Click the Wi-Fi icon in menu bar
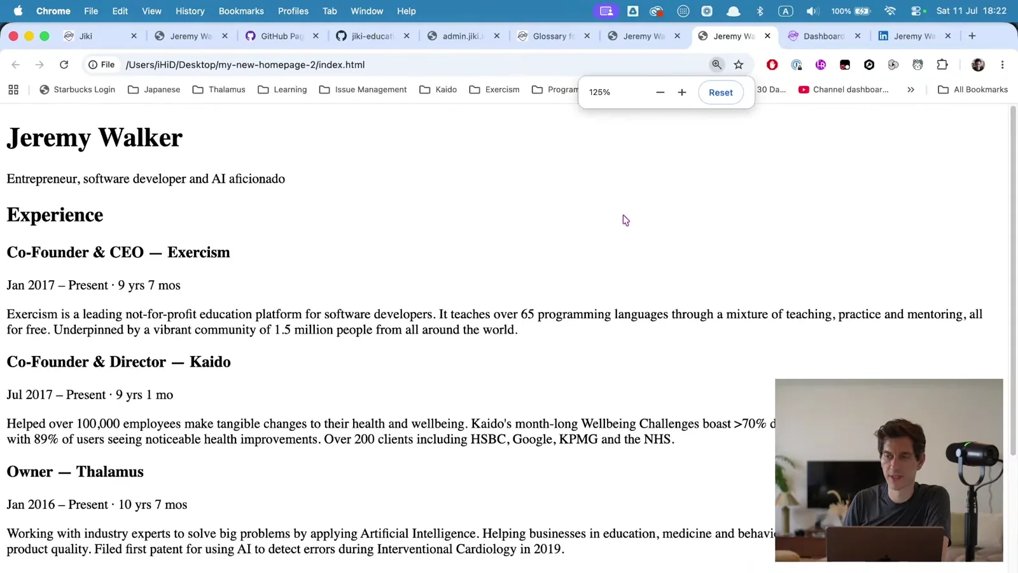Image resolution: width=1018 pixels, height=573 pixels. [x=890, y=11]
